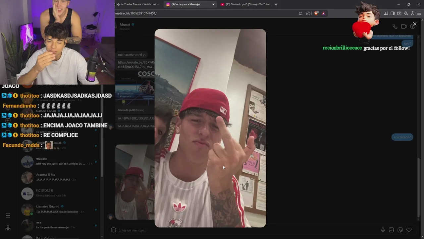Viewport: 424px width, 239px height.
Task: Open the Arantxa R Ma conversation
Action: pos(59,177)
